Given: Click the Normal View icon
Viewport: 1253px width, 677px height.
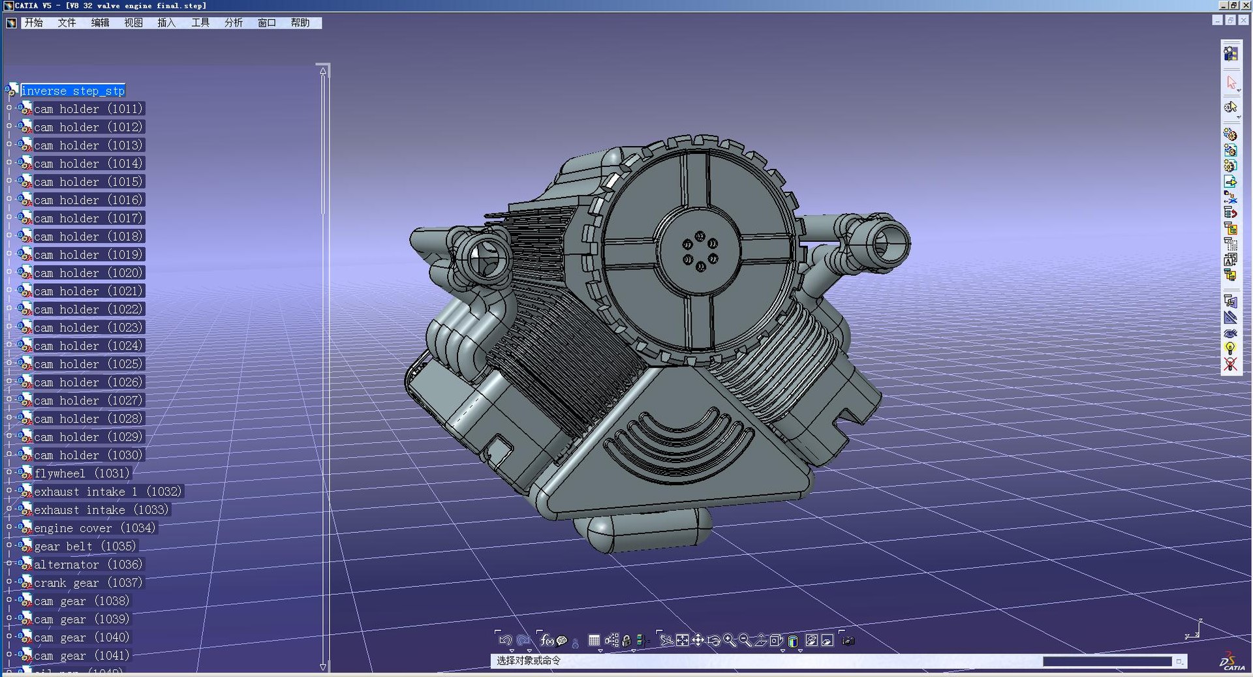Looking at the screenshot, I should click(x=761, y=640).
